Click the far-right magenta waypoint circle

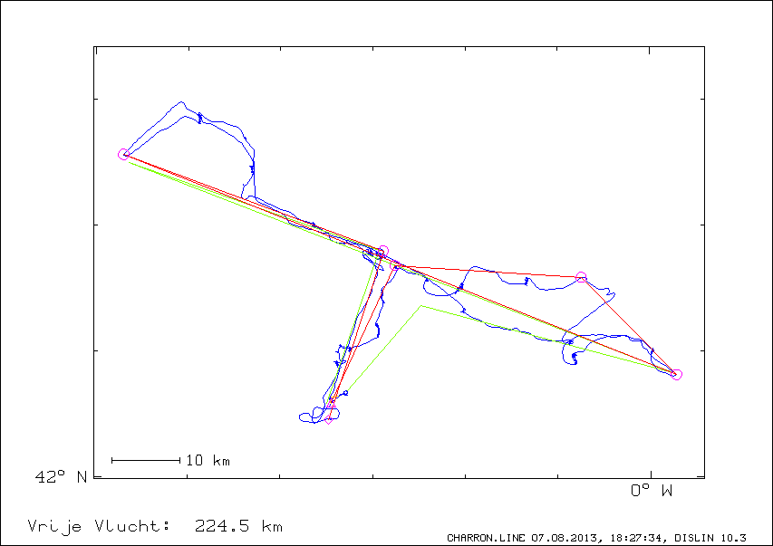tap(677, 375)
